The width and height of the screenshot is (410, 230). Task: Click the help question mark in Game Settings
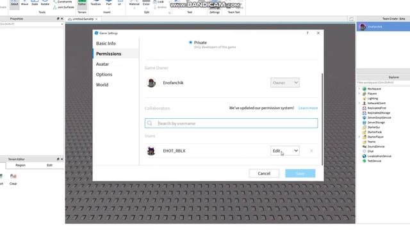(307, 33)
